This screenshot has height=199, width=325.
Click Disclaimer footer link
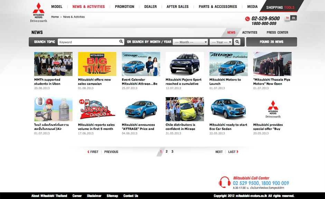[94, 196]
